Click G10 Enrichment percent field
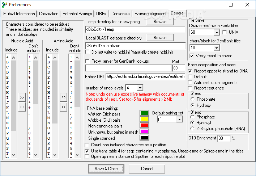Viewport: 256px width, 176px height. [224, 138]
